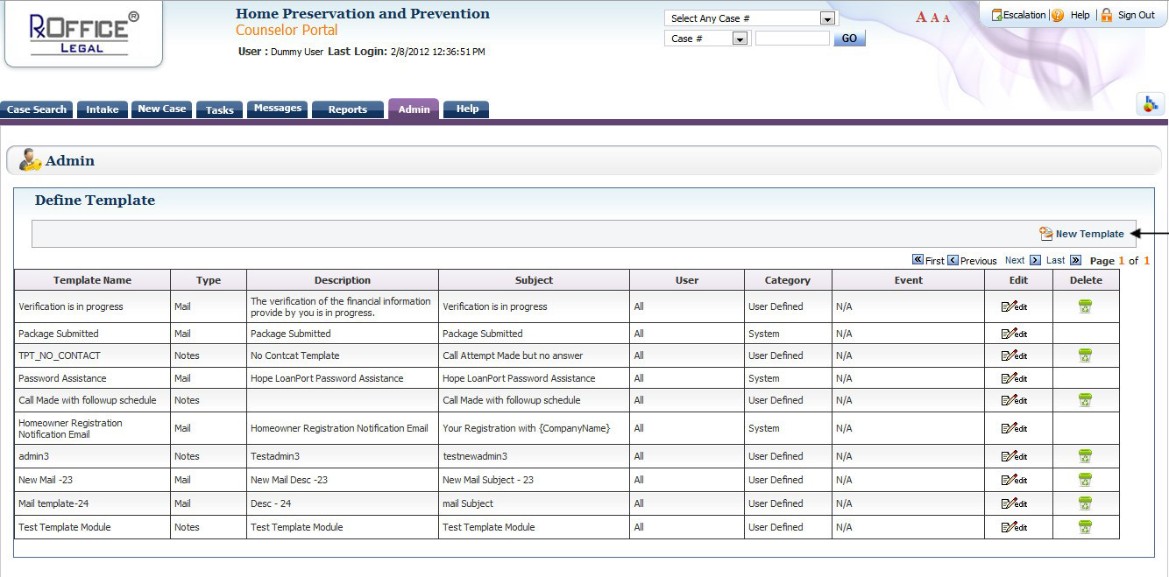Click Call Attempt Made but no answer subject
The height and width of the screenshot is (577, 1169).
tap(534, 355)
